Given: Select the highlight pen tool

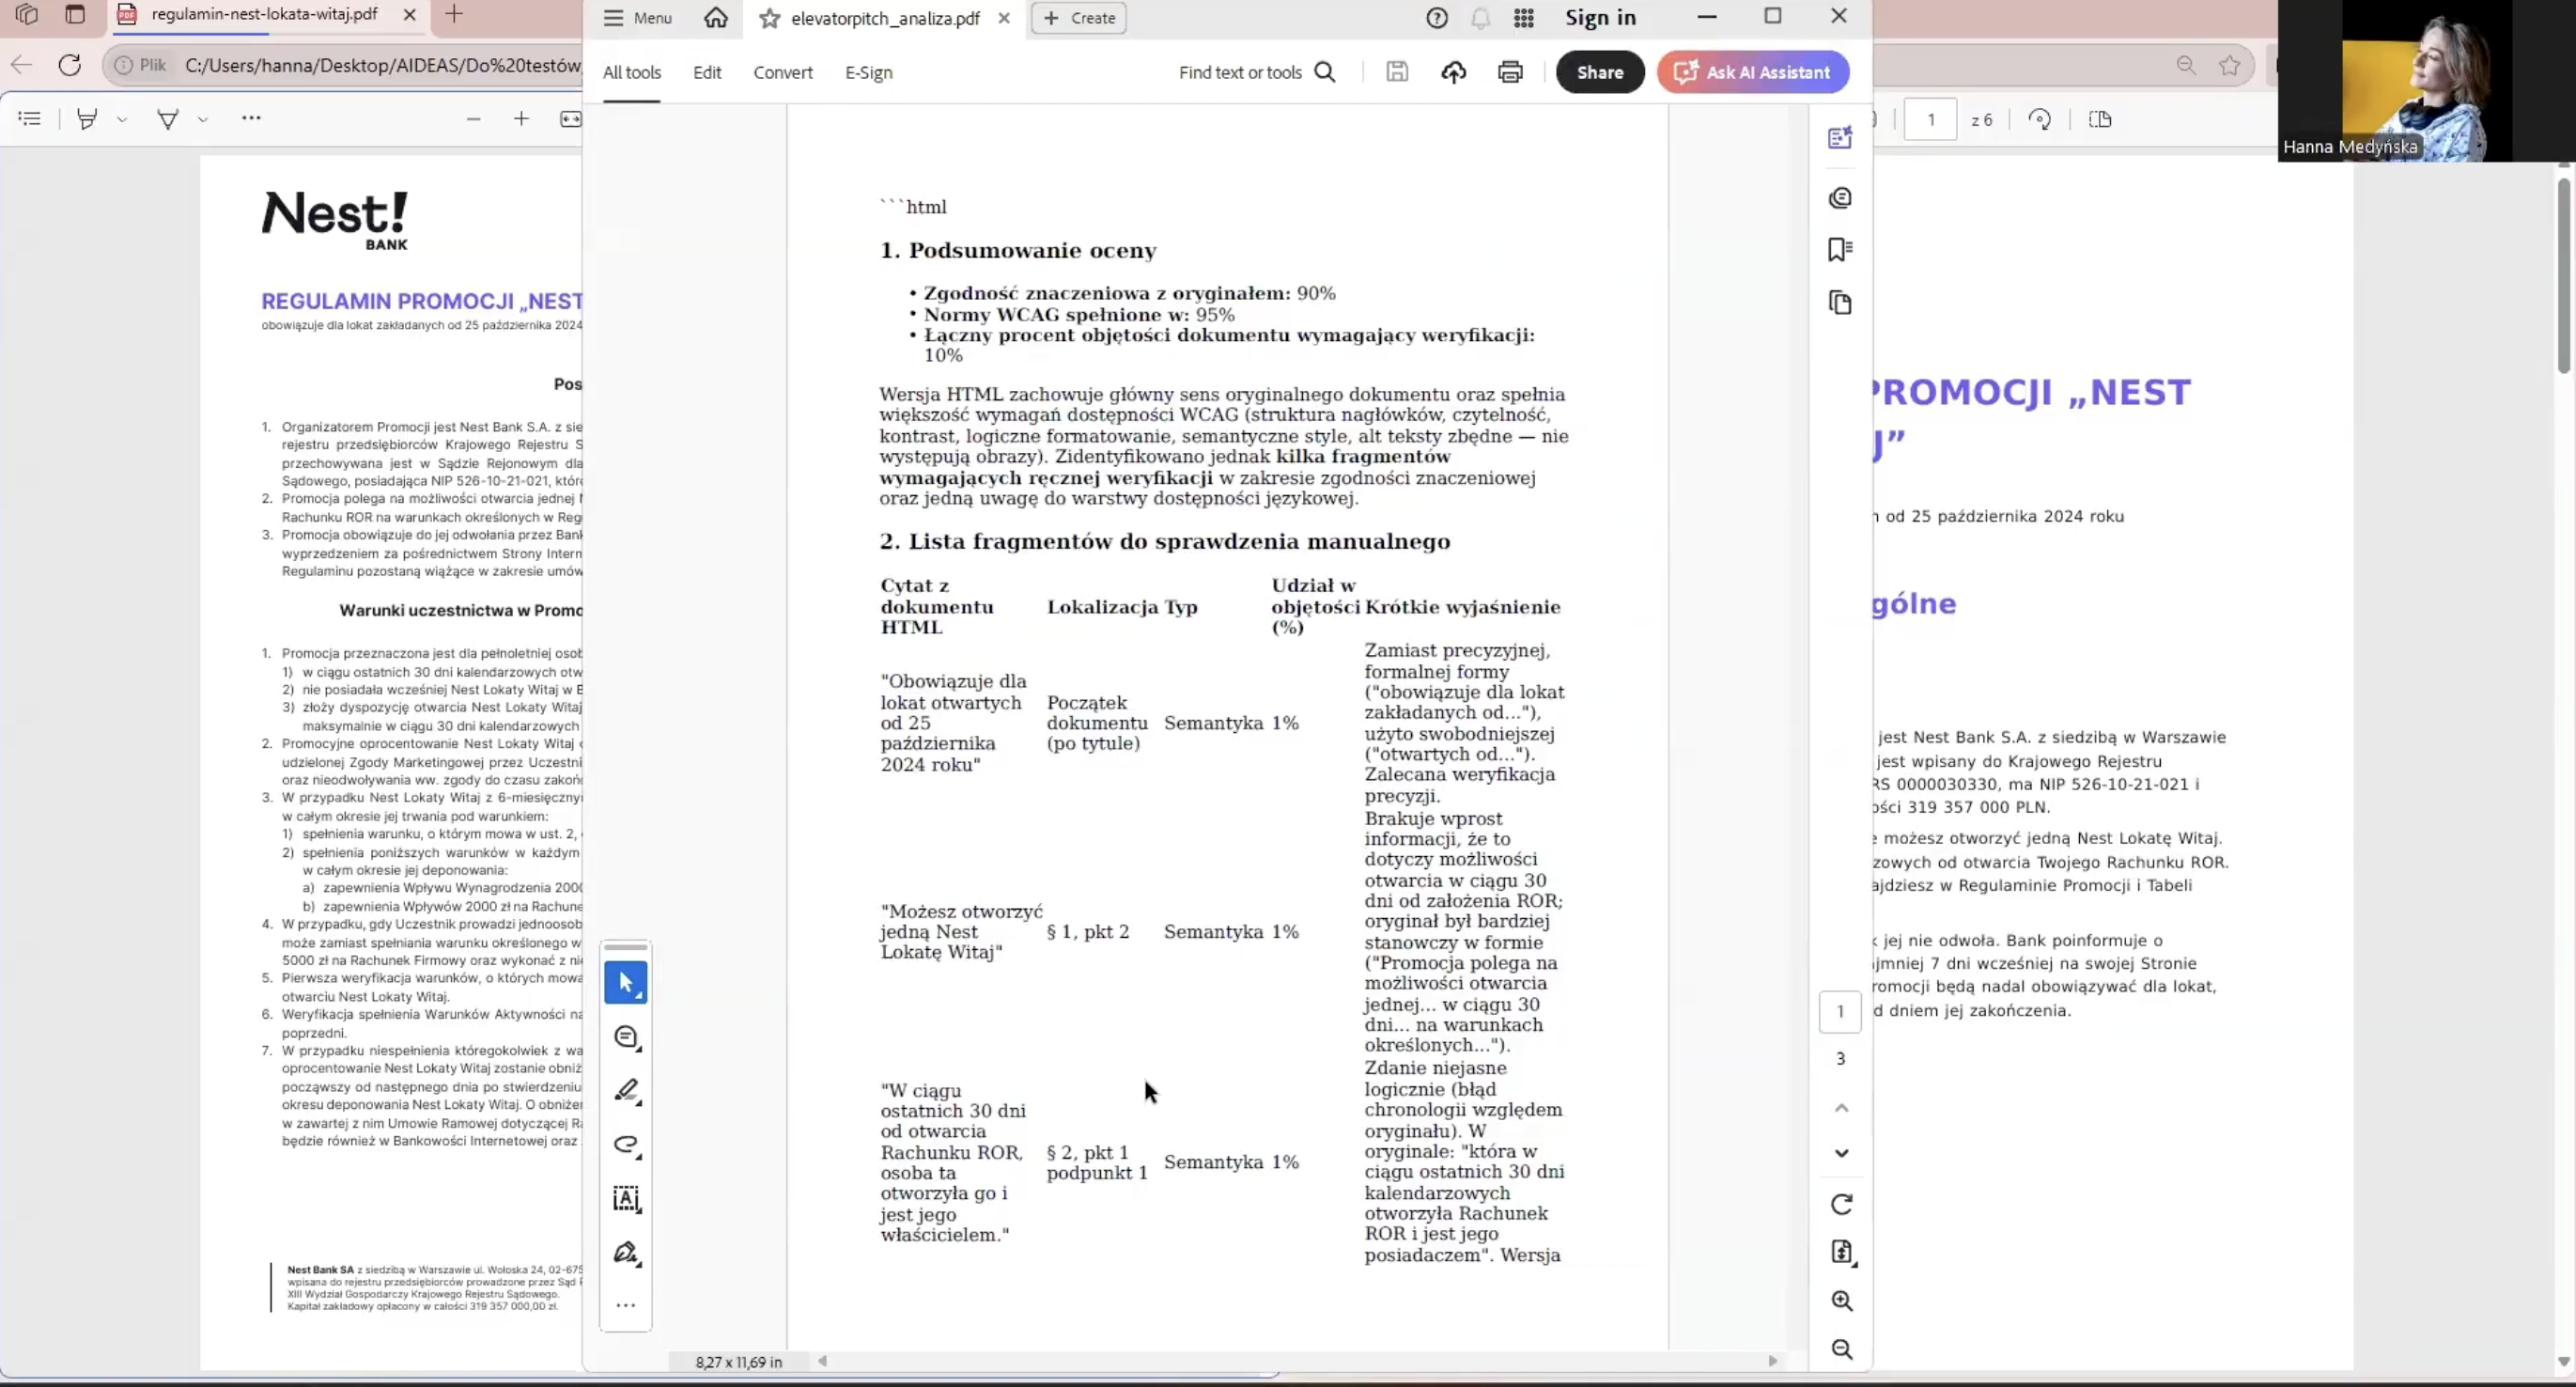Looking at the screenshot, I should 626,1090.
